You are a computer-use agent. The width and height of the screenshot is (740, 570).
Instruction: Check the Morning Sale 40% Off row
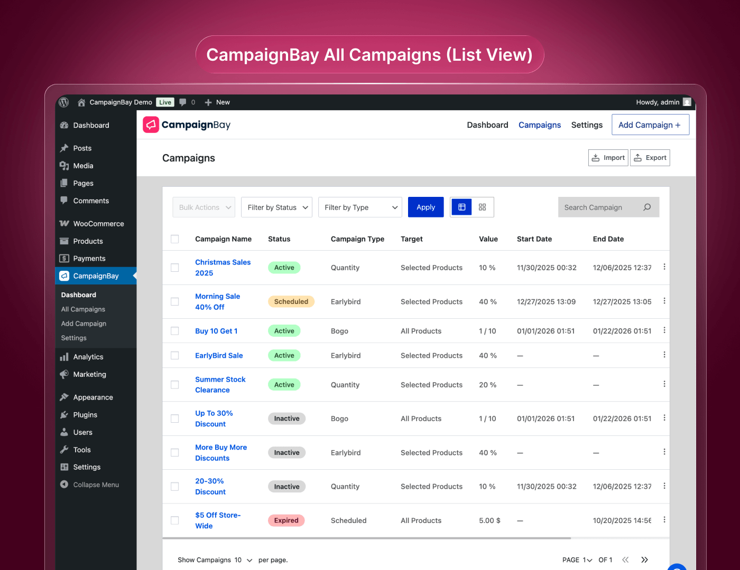point(175,302)
